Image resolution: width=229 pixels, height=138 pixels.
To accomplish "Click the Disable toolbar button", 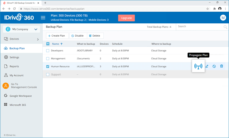I will [x=78, y=36].
